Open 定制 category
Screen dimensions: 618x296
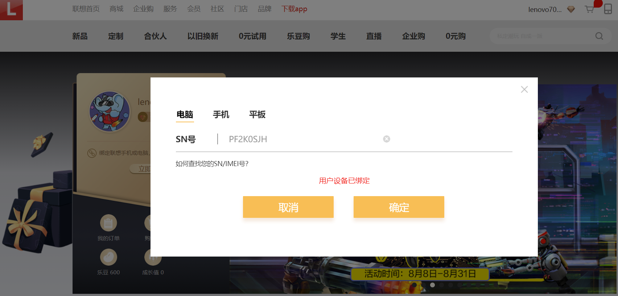(116, 36)
